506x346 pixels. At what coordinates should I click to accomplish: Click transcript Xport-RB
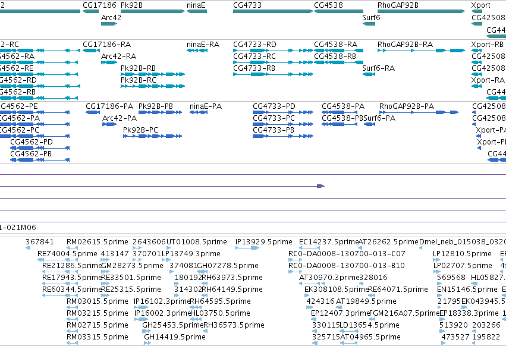point(488,45)
